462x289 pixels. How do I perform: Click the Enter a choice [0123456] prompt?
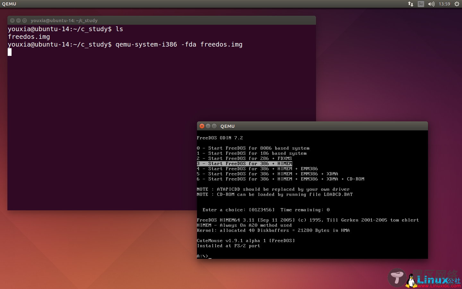239,210
